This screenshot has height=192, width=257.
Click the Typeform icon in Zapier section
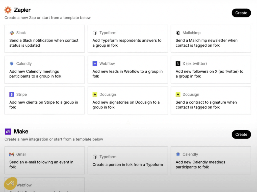coord(95,33)
